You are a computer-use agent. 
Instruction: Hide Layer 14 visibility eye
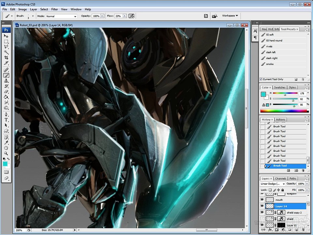click(262, 206)
